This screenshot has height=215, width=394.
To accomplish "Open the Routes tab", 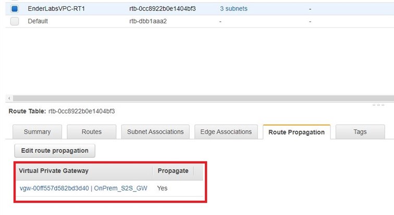I will (91, 132).
